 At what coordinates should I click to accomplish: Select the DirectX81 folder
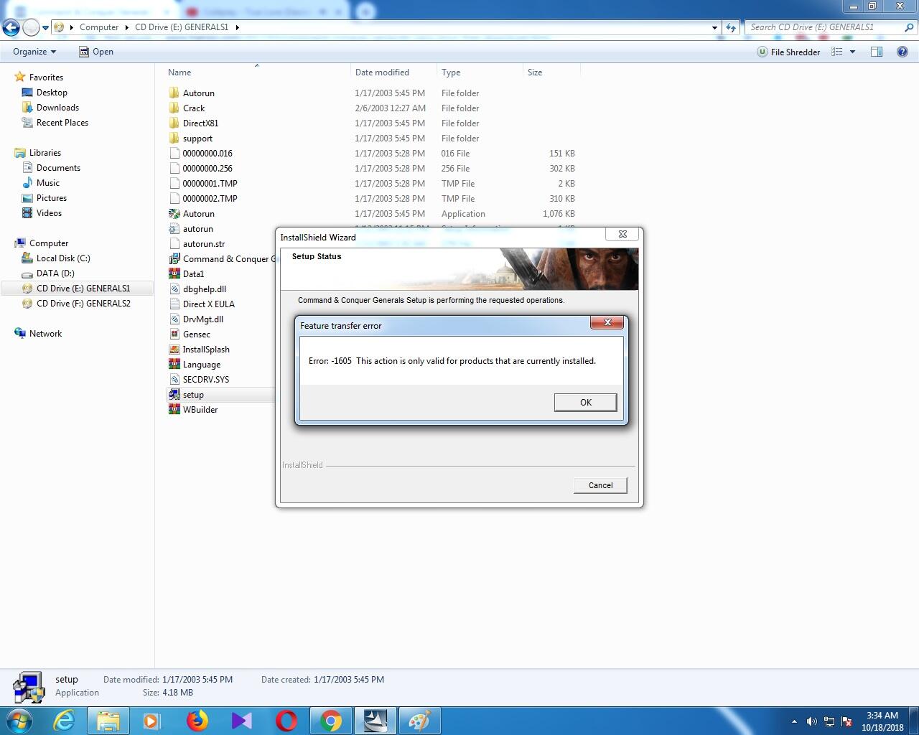click(200, 123)
